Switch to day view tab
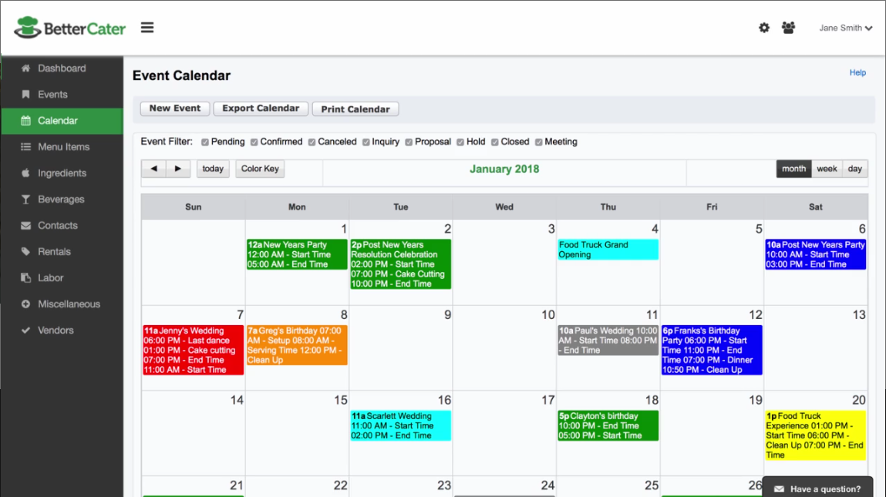Viewport: 886px width, 497px height. pyautogui.click(x=855, y=168)
